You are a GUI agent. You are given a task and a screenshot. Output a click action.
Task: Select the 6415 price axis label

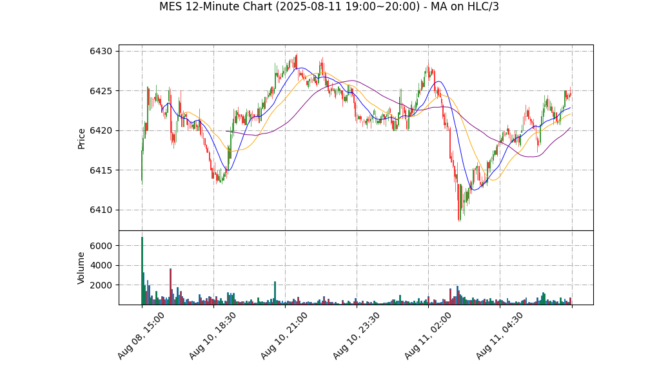[101, 170]
